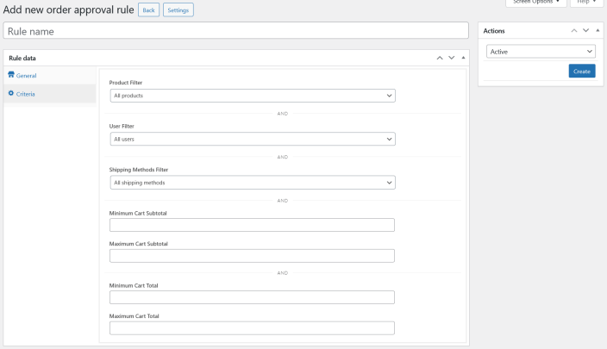The image size is (607, 349).
Task: Open the Active status dropdown
Action: coord(539,52)
